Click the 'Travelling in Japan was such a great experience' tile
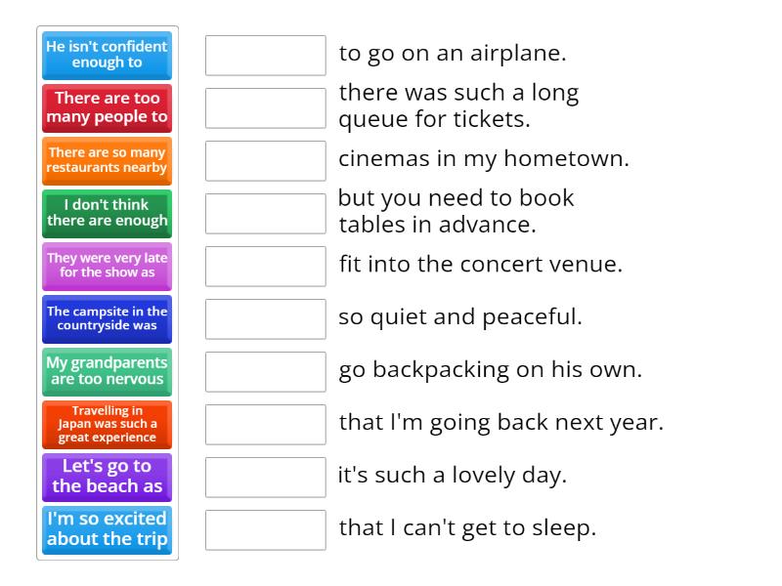 coord(108,425)
